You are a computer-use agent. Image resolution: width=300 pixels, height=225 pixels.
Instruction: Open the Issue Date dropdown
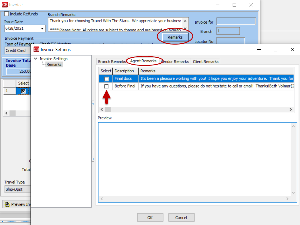(x=42, y=28)
